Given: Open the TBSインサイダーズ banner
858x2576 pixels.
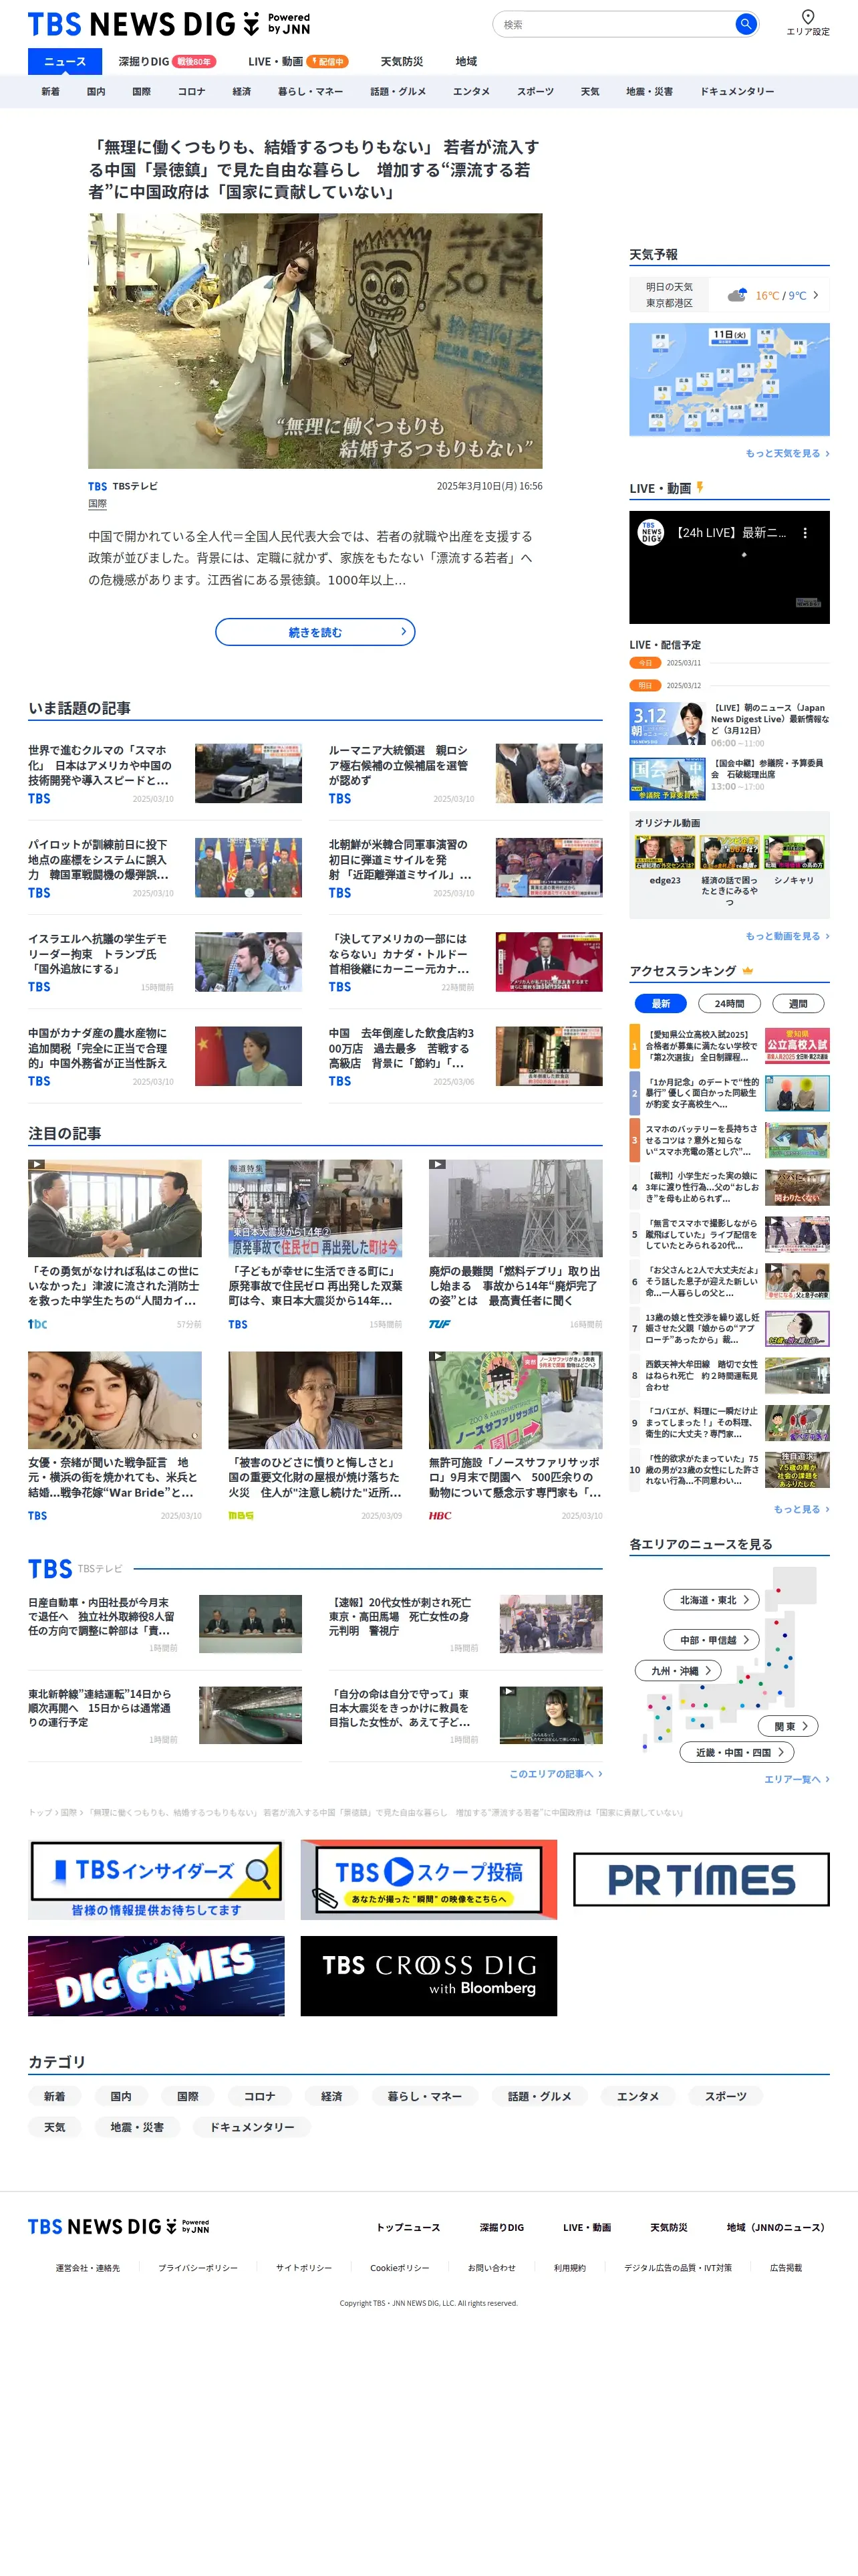Looking at the screenshot, I should click(x=156, y=1880).
